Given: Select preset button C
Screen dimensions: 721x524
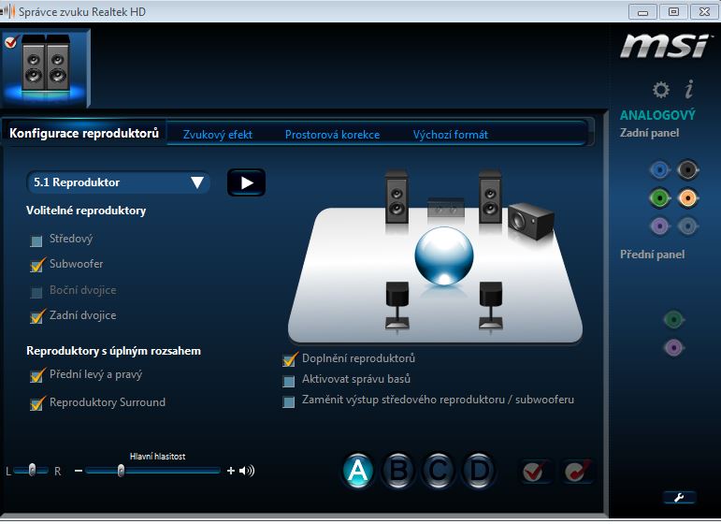Looking at the screenshot, I should [x=439, y=471].
